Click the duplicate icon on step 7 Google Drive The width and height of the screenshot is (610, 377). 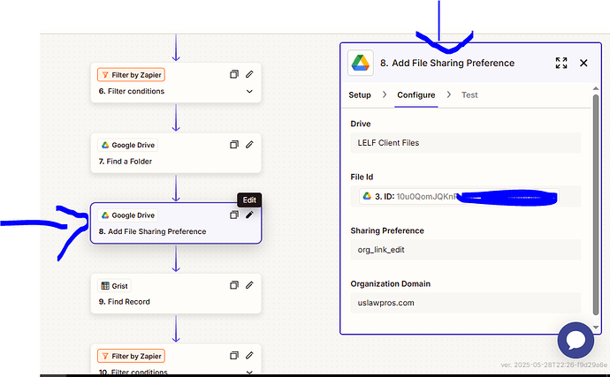pyautogui.click(x=233, y=144)
